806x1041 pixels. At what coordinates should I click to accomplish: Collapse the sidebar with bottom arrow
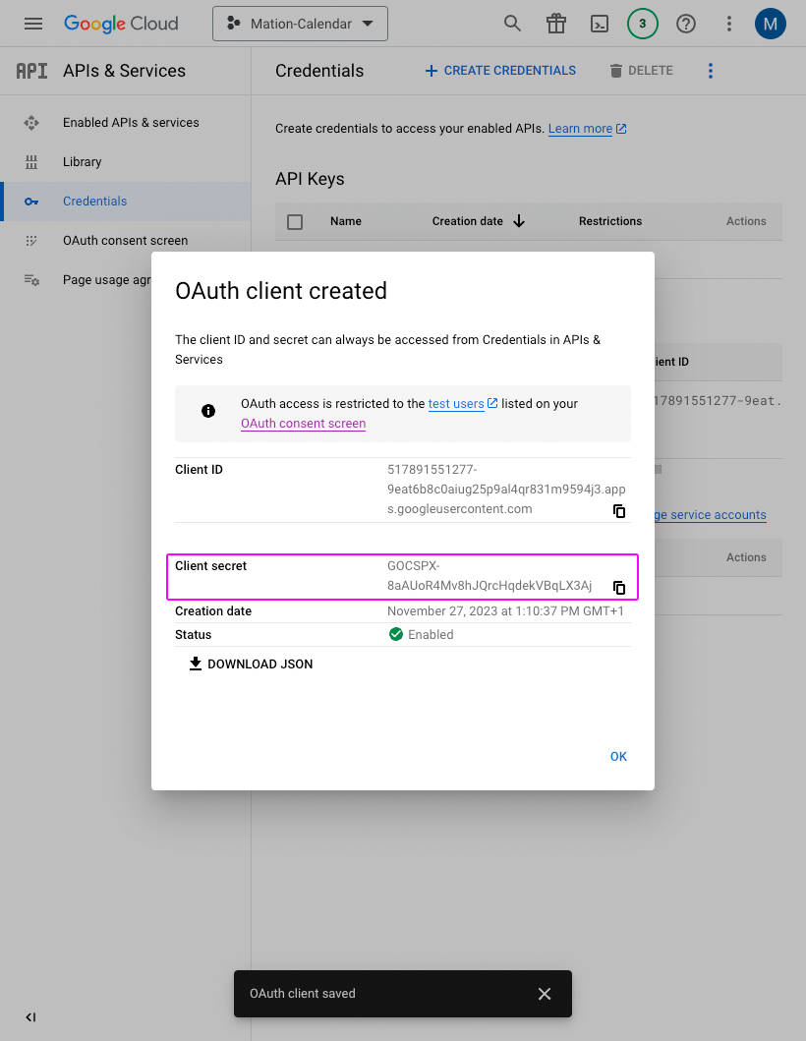point(30,1017)
